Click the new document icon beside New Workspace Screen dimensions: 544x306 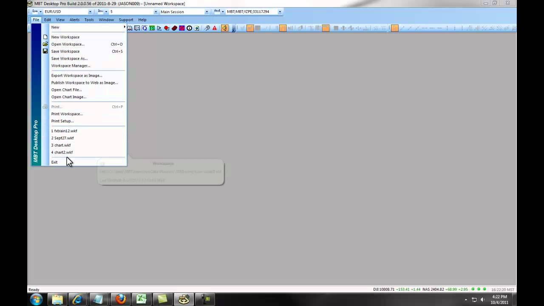(x=45, y=37)
